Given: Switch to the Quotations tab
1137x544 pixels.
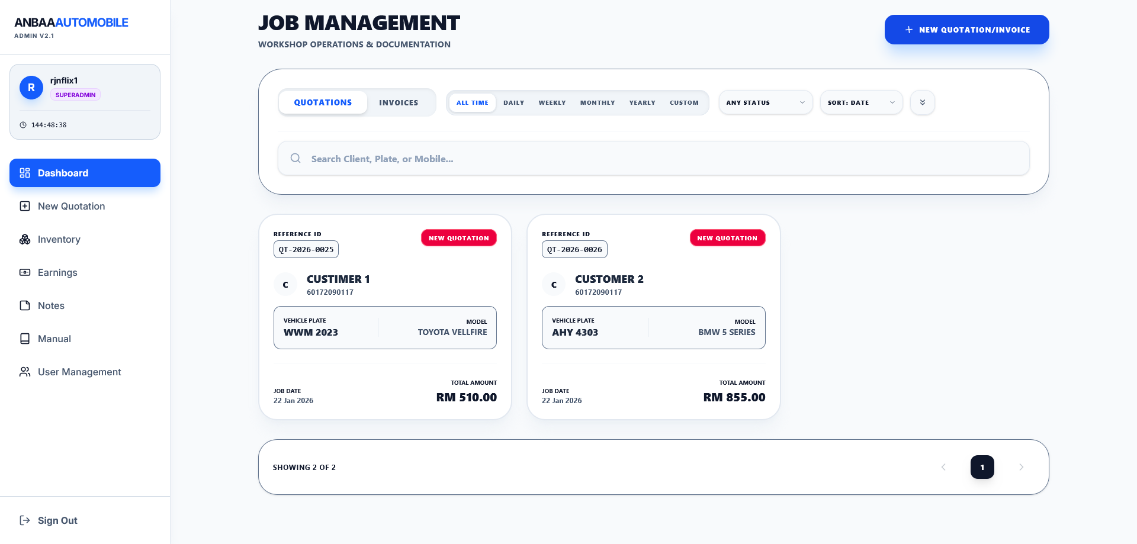Looking at the screenshot, I should click(x=323, y=102).
